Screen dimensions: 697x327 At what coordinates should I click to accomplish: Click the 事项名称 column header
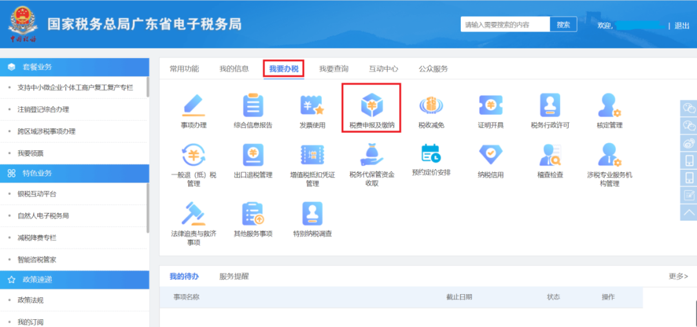coord(187,297)
